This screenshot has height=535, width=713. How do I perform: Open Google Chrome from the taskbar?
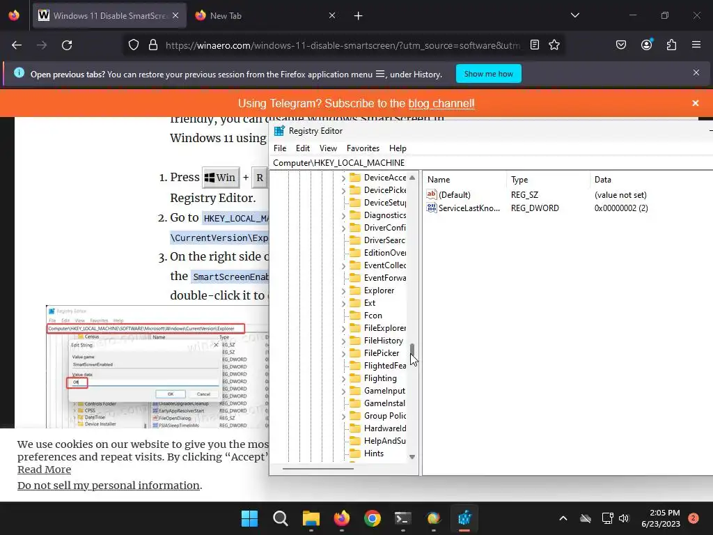tap(372, 518)
